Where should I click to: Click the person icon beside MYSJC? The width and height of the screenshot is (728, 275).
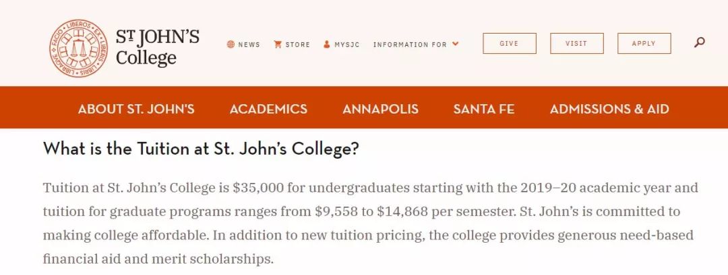[x=327, y=44]
